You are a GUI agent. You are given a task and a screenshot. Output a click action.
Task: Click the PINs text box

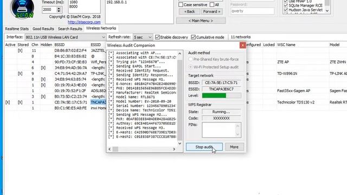pyautogui.click(x=221, y=130)
